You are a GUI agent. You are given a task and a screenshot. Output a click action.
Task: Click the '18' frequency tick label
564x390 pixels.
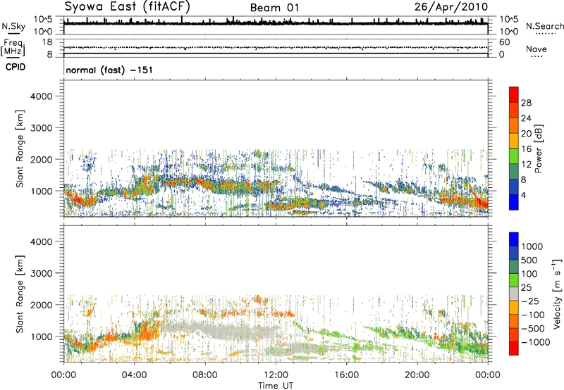(47, 42)
